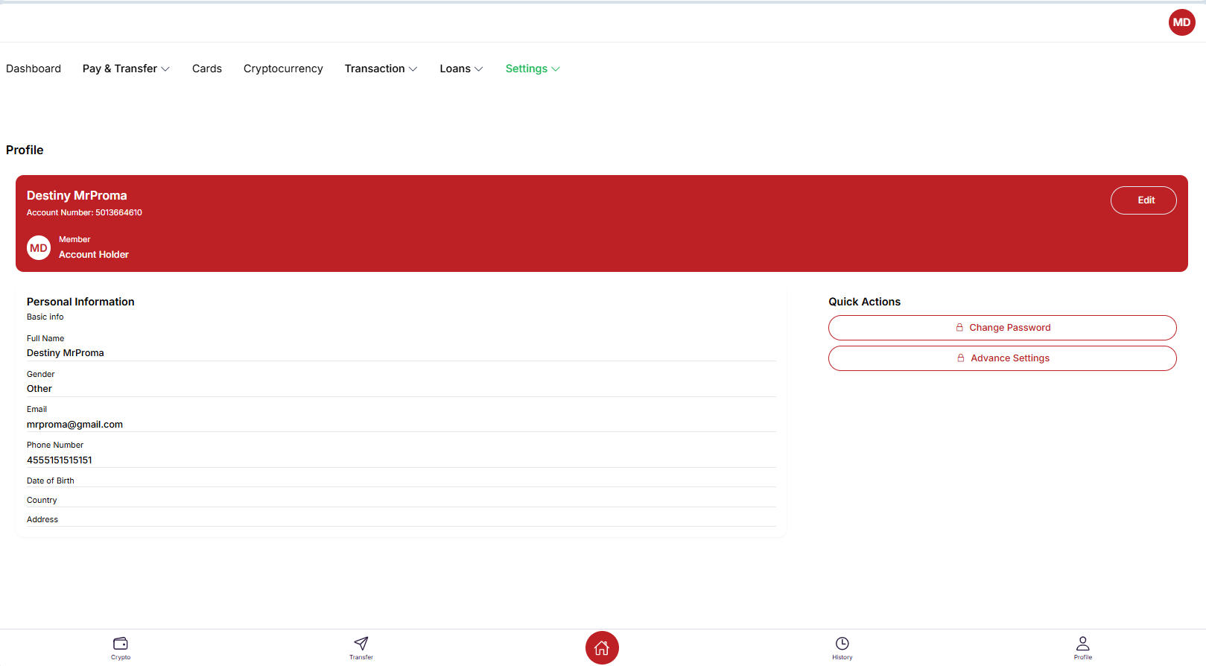Viewport: 1206px width, 666px height.
Task: Click the MD avatar in red profile banner
Action: click(x=39, y=248)
